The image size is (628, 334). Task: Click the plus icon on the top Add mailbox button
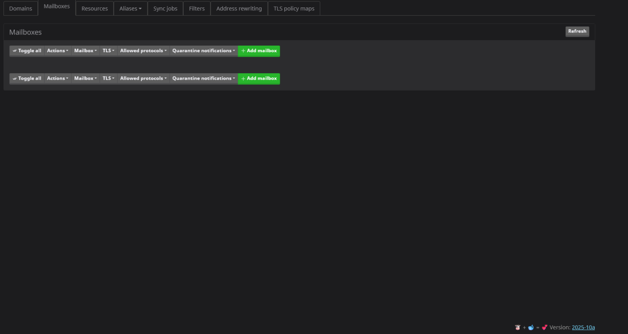point(243,51)
